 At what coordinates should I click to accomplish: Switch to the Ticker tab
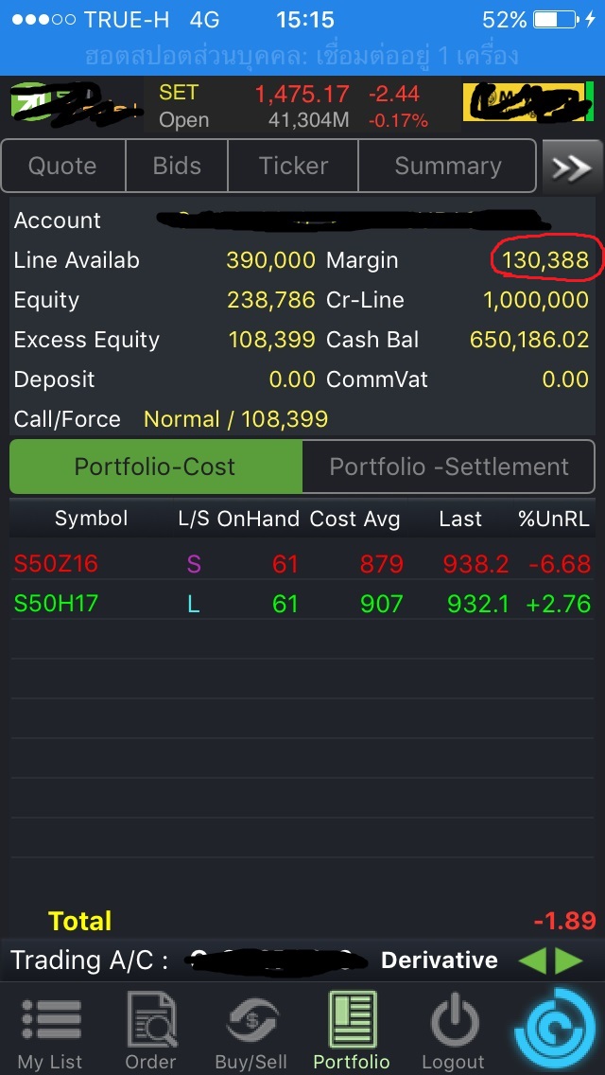click(293, 167)
